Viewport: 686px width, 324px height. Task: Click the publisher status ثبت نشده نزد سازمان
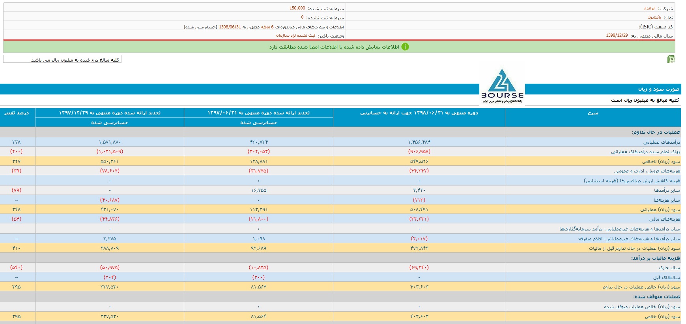point(295,36)
